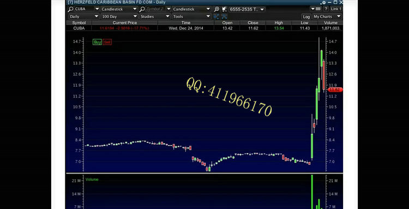Screen dimensions: 409x209
Task: Click the red 11.62 price marker
Action: tap(335, 90)
